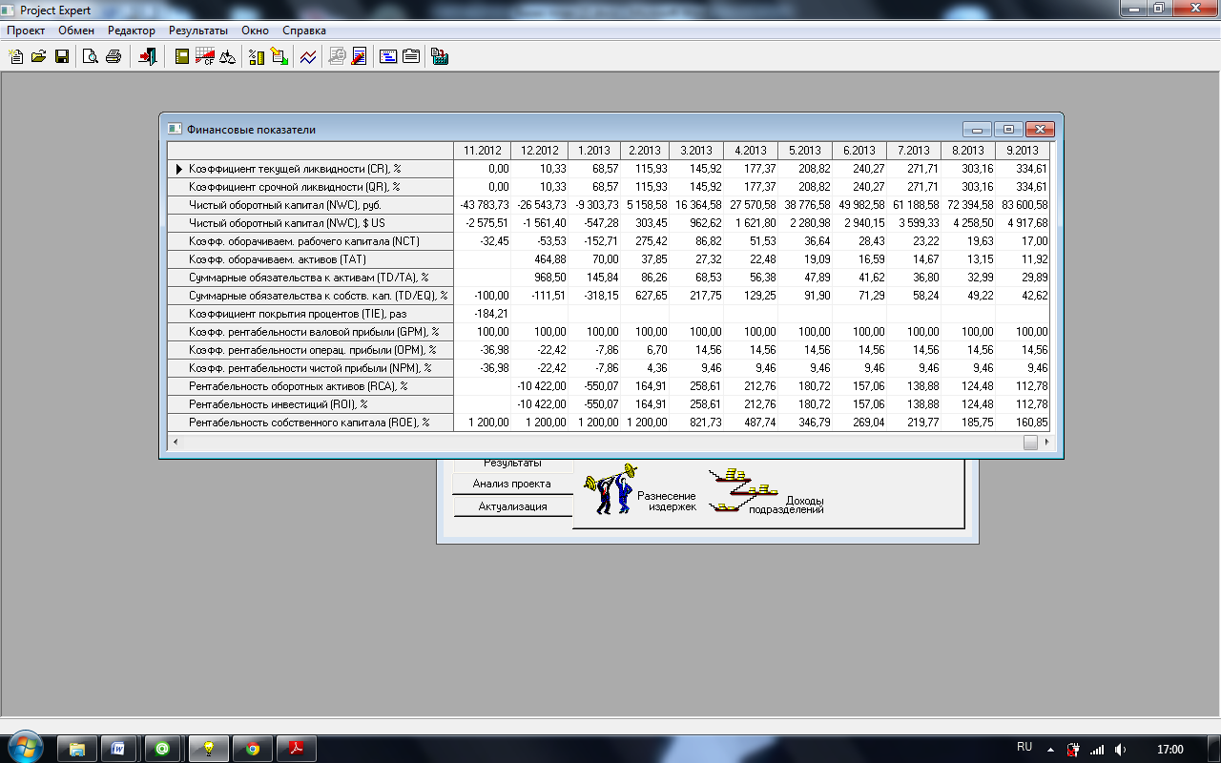Open Windows Start menu orb
Viewport: 1221px width, 763px height.
click(24, 749)
